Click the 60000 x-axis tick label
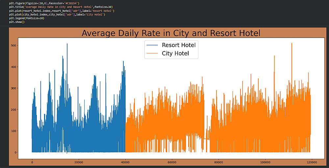The image size is (329, 168). [x=172, y=162]
